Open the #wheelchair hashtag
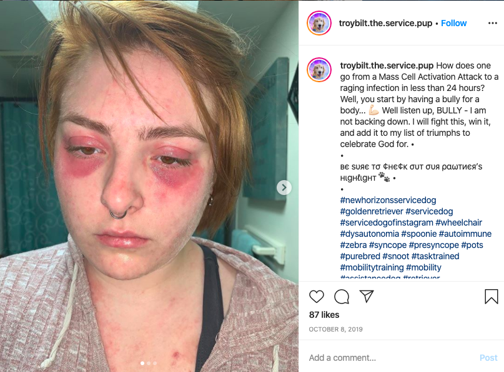The image size is (504, 372). click(x=458, y=222)
